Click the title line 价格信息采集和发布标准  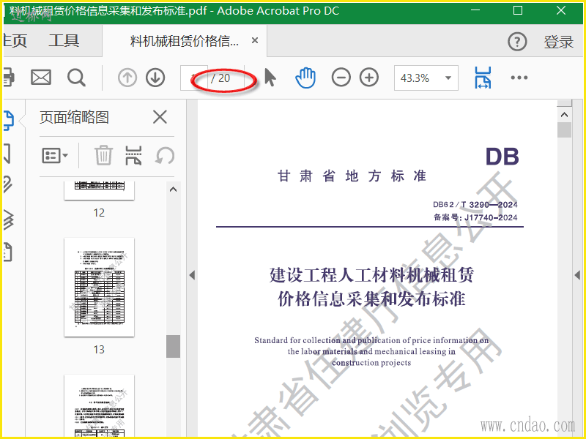[371, 299]
